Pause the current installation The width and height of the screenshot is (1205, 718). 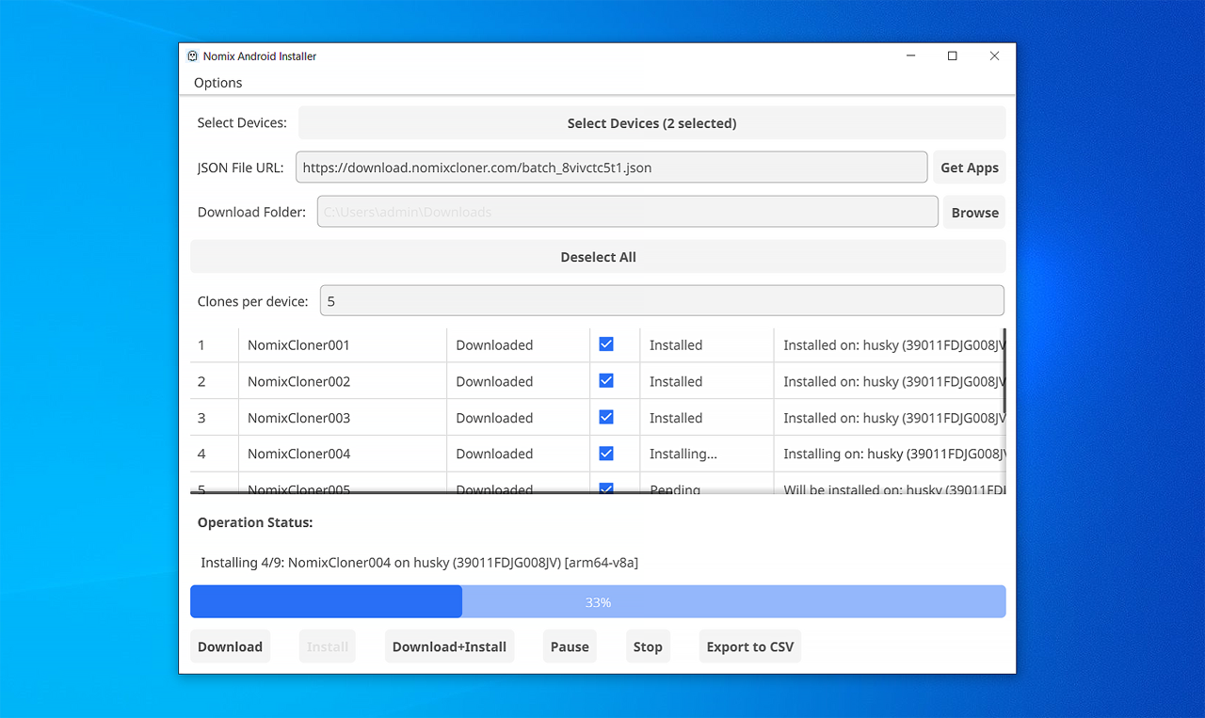point(570,646)
